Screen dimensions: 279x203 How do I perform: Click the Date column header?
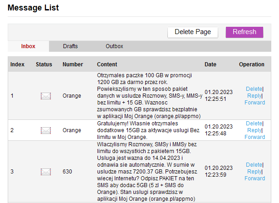210,64
